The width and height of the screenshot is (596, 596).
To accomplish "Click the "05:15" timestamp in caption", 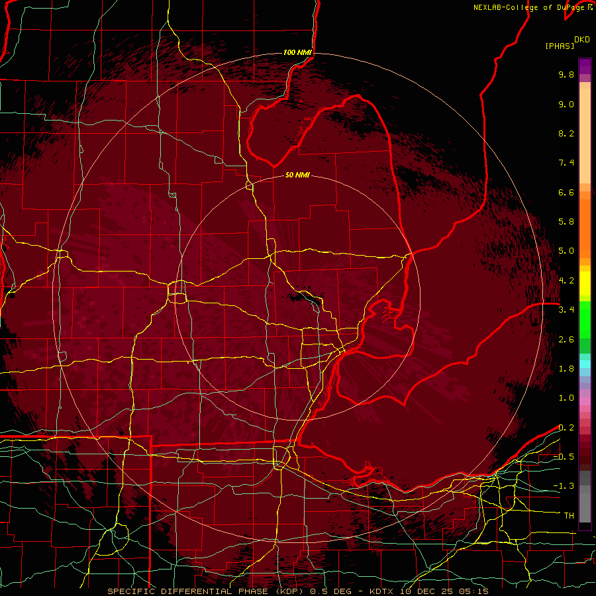I will click(x=473, y=591).
